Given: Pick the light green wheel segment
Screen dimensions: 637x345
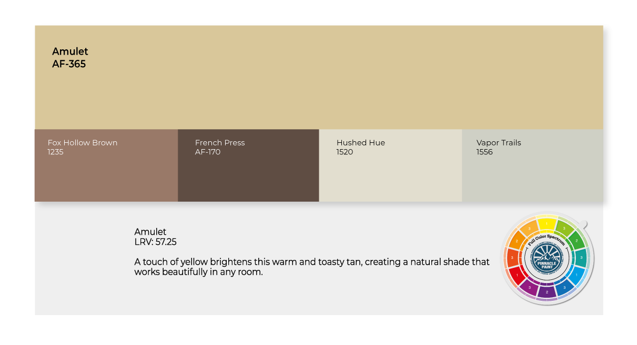Looking at the screenshot, I should click(x=564, y=228).
